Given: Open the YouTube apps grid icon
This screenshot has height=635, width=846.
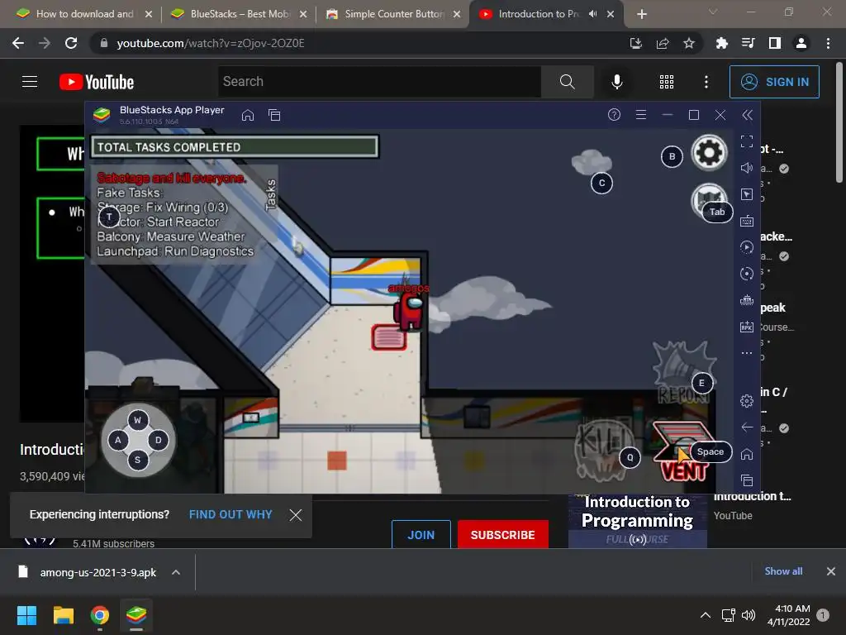Looking at the screenshot, I should [x=667, y=82].
